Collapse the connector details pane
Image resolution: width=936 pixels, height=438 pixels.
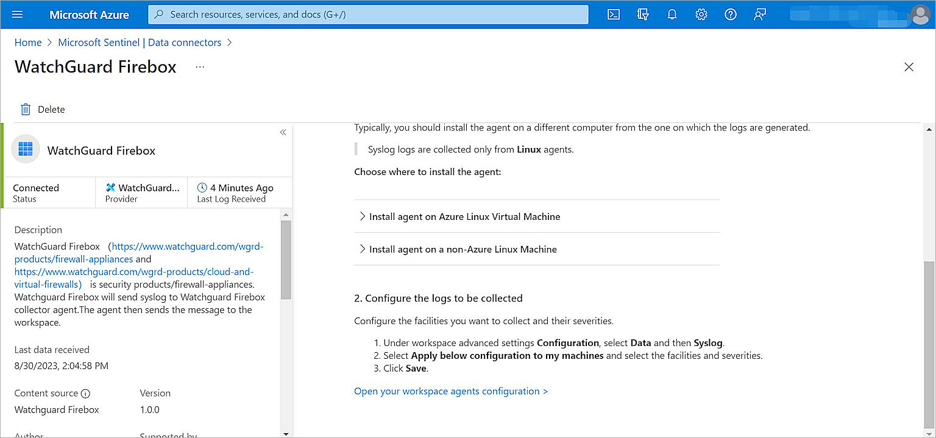point(283,132)
